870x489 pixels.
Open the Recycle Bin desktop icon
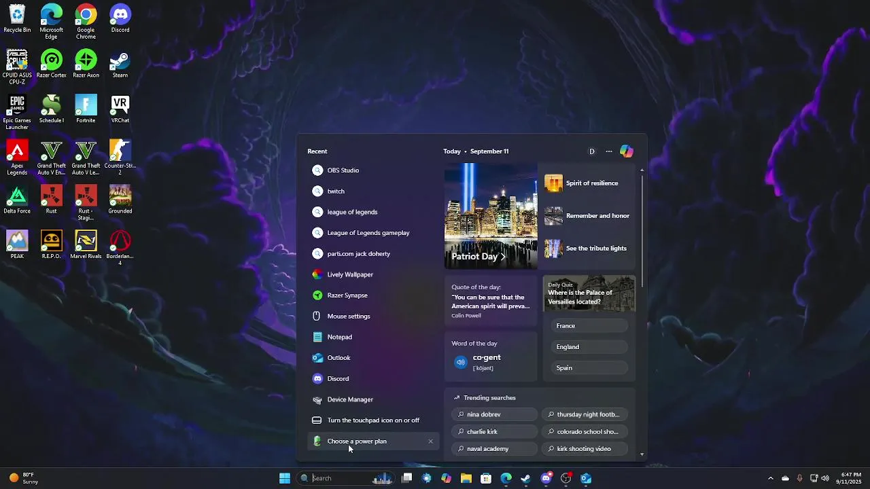point(17,19)
